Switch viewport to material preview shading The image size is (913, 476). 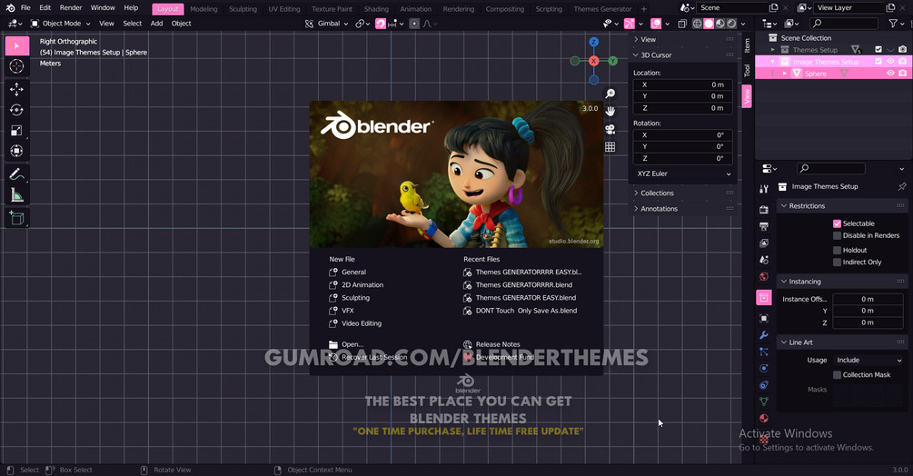pyautogui.click(x=720, y=24)
